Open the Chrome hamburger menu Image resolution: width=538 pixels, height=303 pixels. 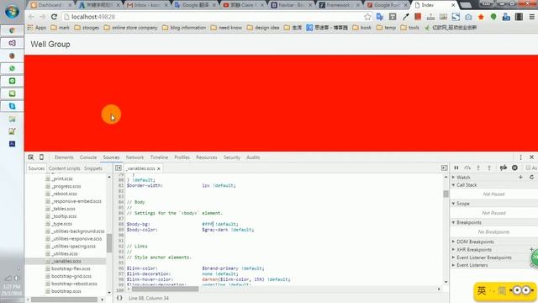pyautogui.click(x=531, y=17)
